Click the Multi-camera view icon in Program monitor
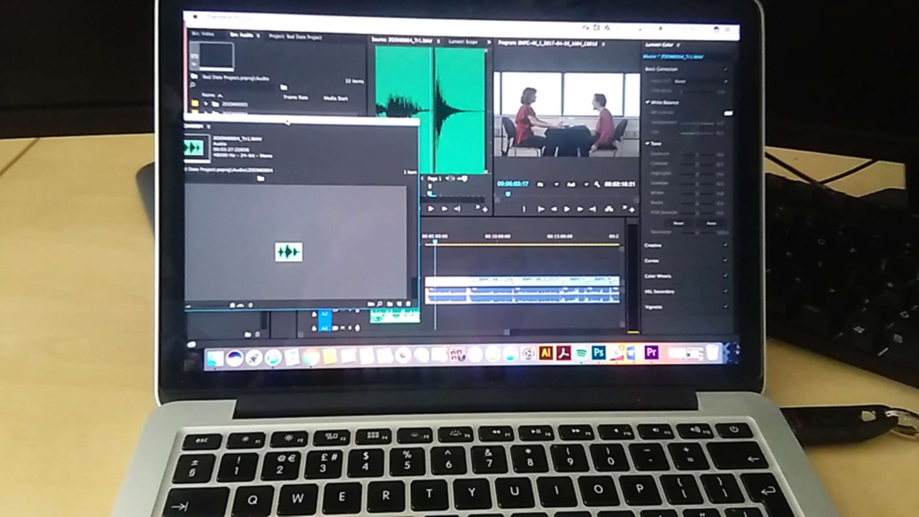 click(609, 209)
